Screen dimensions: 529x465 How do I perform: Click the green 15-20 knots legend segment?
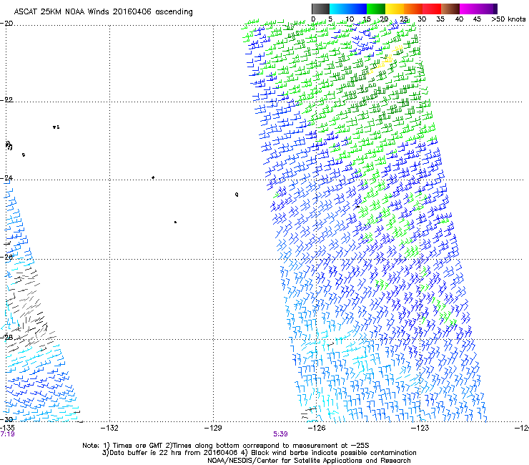point(376,9)
